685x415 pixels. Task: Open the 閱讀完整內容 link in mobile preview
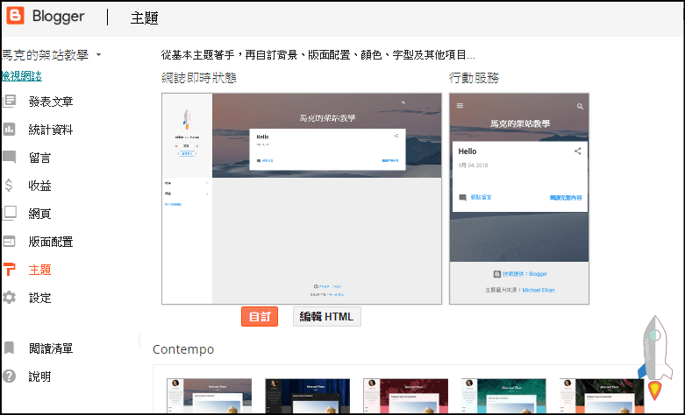566,198
